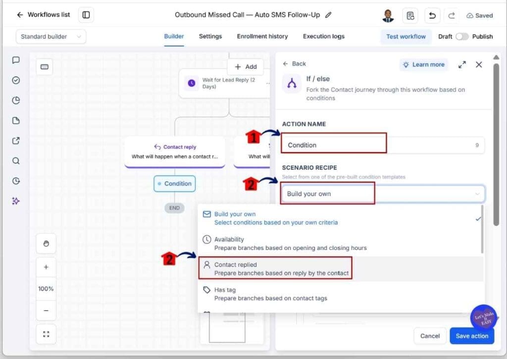
Task: Click the right panel vertical scrollbar
Action: 496,145
